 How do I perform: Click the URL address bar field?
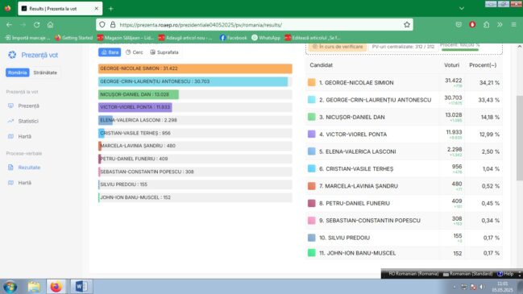click(x=255, y=25)
